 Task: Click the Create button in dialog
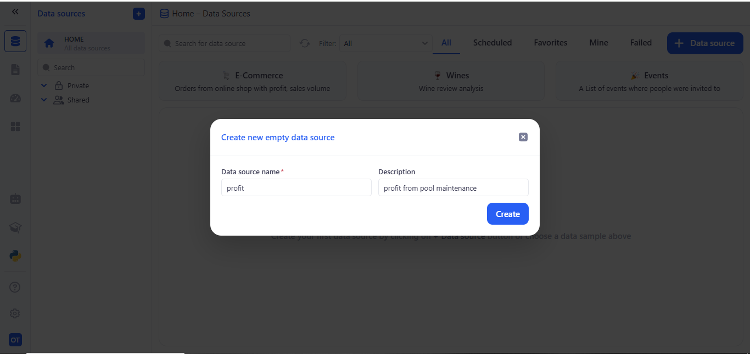507,214
